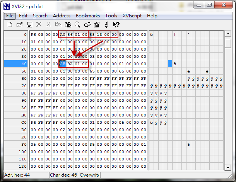The width and height of the screenshot is (236, 182).
Task: Click highlighted dot character in text pane
Action: point(170,64)
